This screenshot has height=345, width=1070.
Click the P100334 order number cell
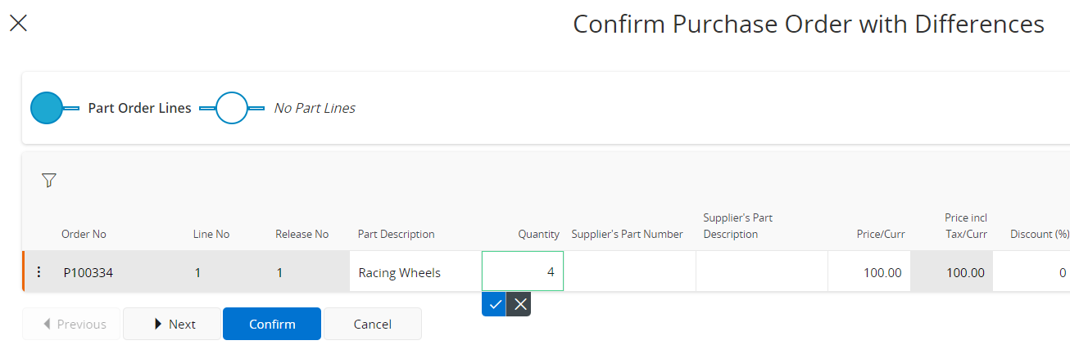tap(88, 272)
